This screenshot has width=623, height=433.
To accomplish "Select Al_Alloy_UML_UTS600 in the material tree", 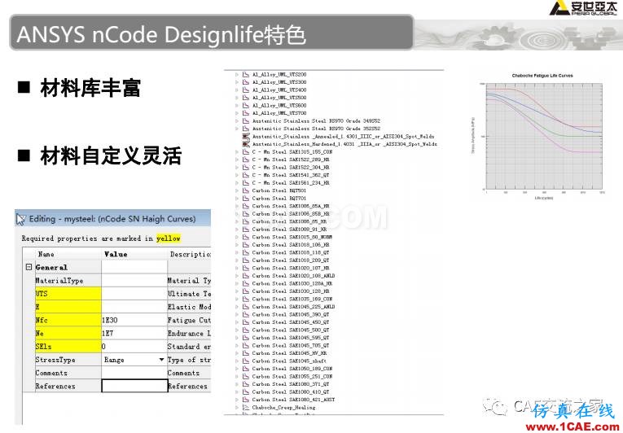I will click(x=279, y=105).
